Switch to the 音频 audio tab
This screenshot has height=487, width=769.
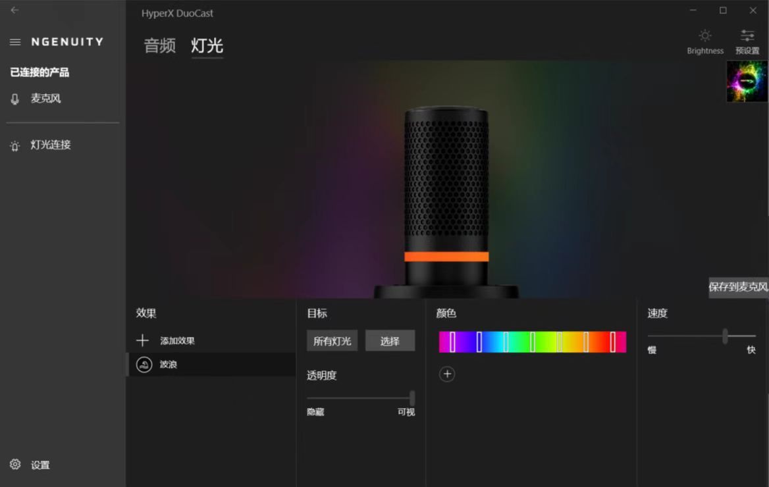pyautogui.click(x=159, y=45)
